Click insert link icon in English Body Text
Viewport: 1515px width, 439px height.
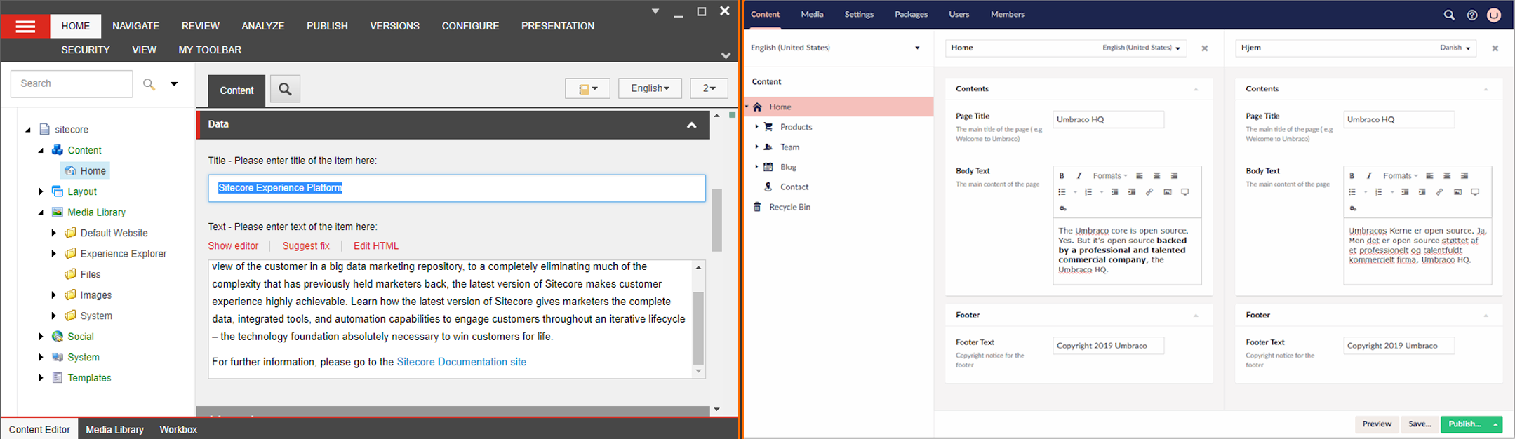click(x=1149, y=192)
